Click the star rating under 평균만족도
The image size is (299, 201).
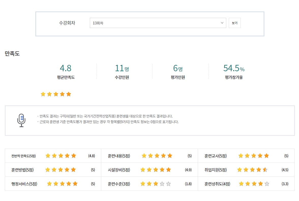56,94
